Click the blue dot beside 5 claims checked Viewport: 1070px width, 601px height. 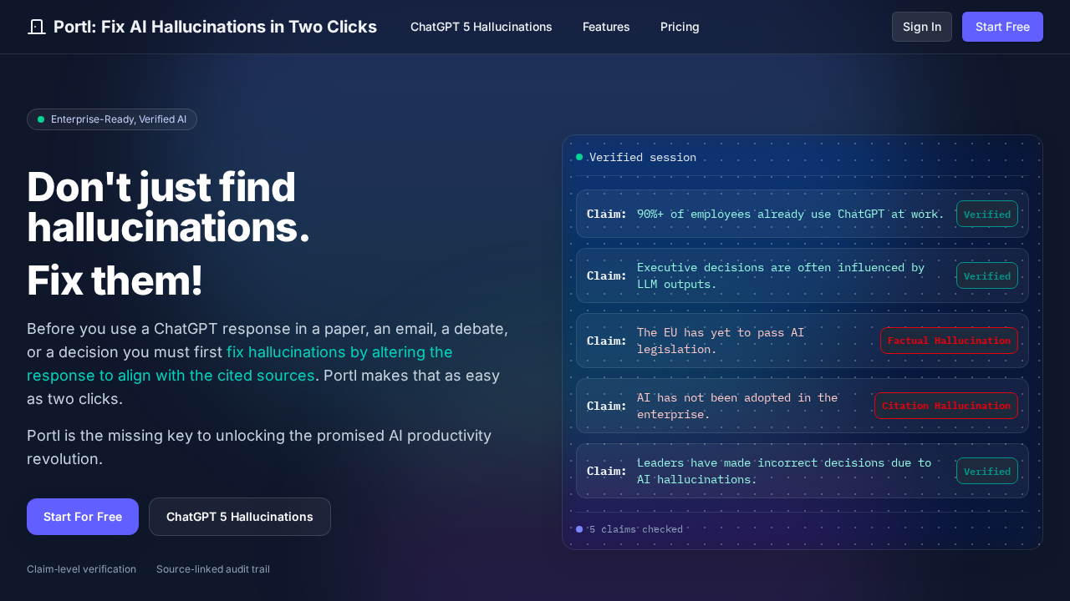coord(579,529)
